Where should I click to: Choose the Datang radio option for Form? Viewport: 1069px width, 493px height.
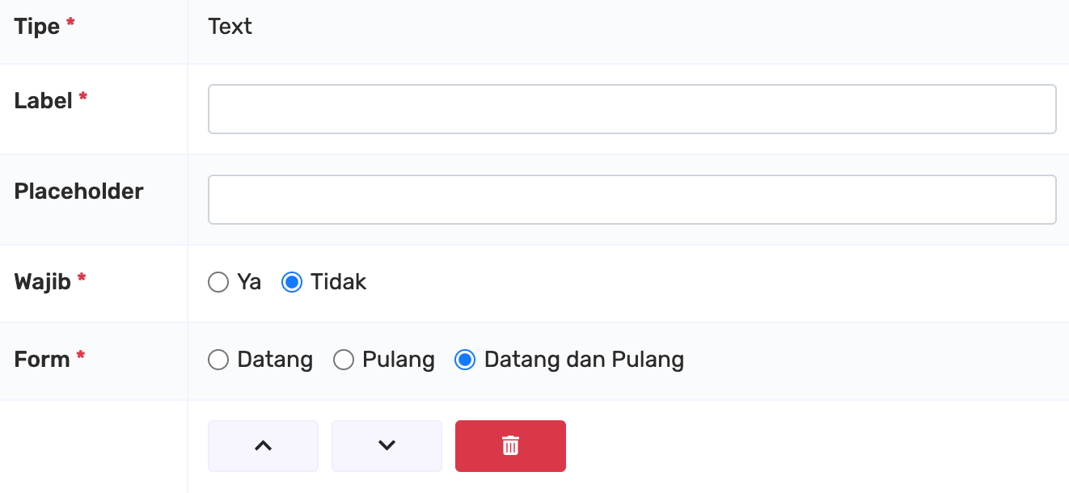(x=218, y=360)
